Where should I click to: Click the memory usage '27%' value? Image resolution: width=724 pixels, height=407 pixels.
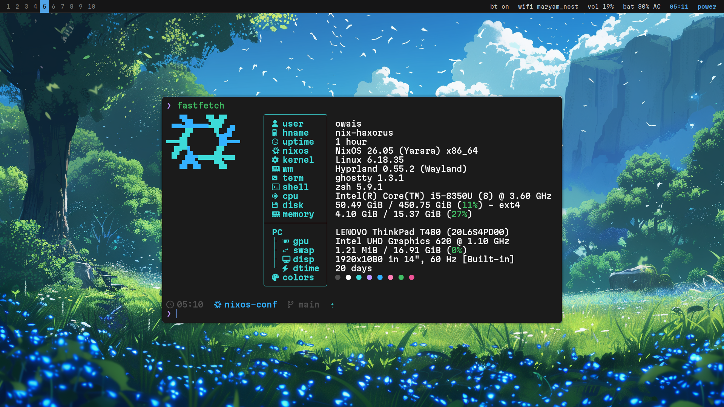pos(459,214)
